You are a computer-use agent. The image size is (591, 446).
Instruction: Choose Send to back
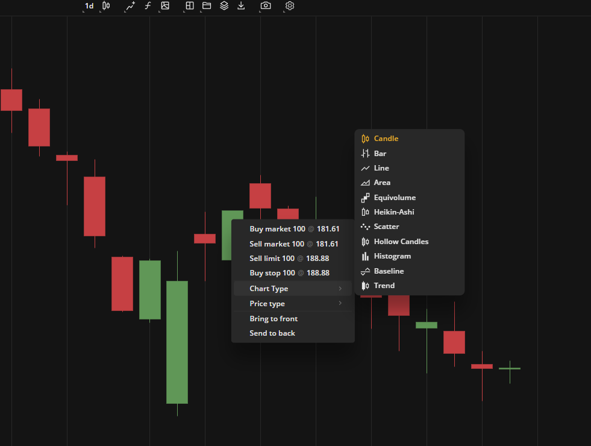[x=293, y=333]
